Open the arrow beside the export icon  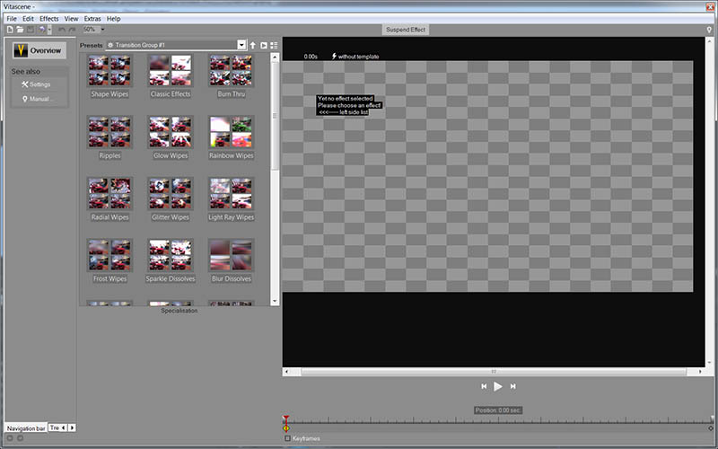pyautogui.click(x=49, y=30)
